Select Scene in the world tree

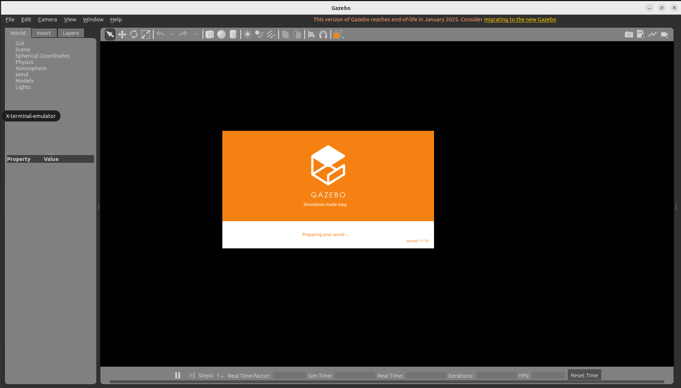point(23,50)
